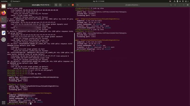
Task: Click 'transfer: 428 B received, 512 B sent' line
Action: [25, 100]
